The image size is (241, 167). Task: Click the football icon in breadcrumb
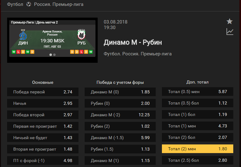pos(29,4)
